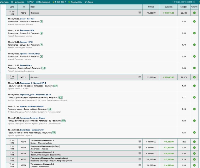200x168 pixels.
Task: Open the Лояльность section
Action: click(x=75, y=2)
